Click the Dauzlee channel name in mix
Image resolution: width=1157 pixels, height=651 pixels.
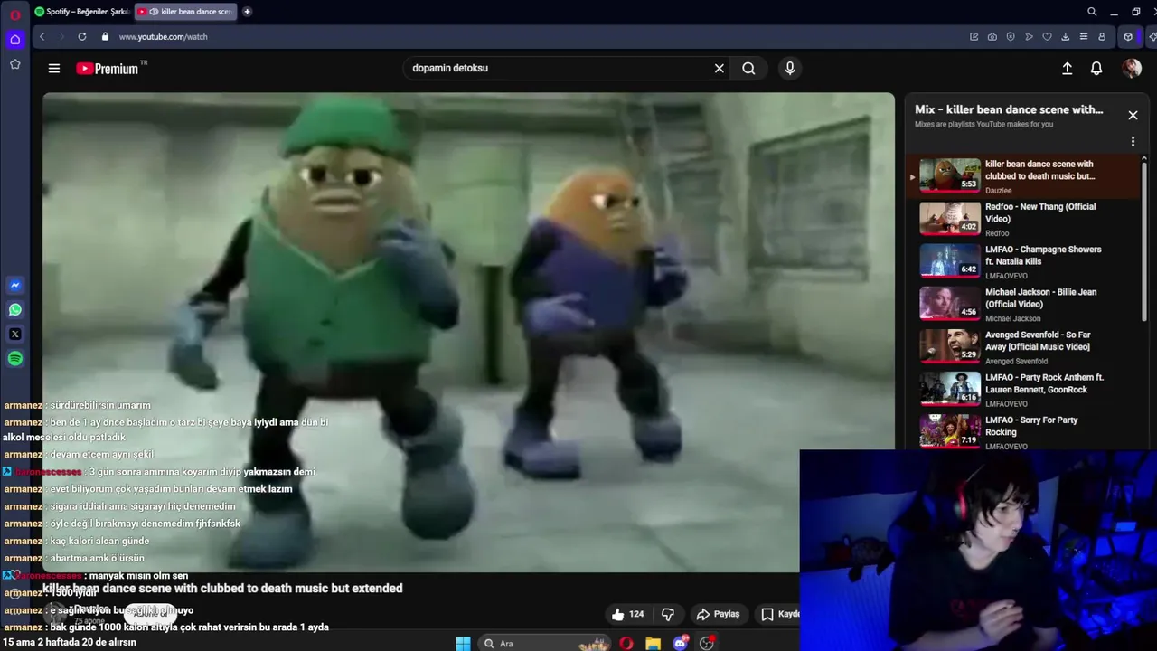998,191
